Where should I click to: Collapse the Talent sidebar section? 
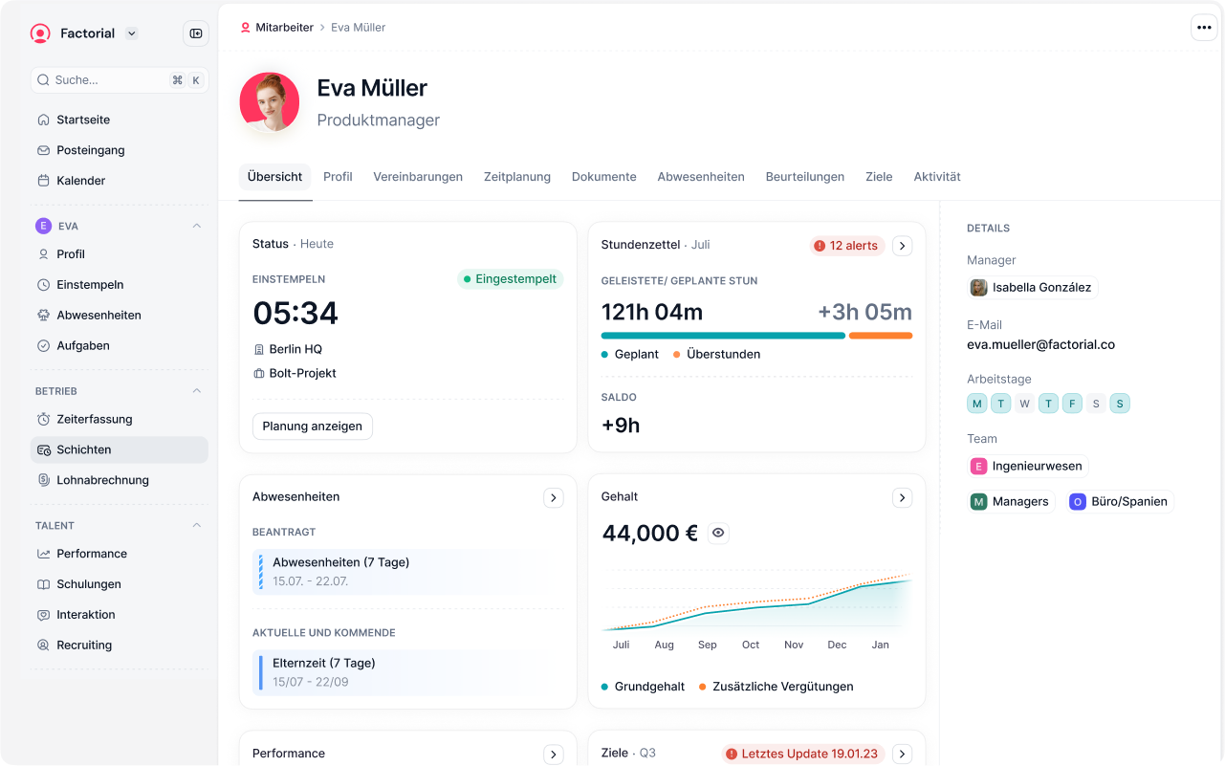[197, 526]
